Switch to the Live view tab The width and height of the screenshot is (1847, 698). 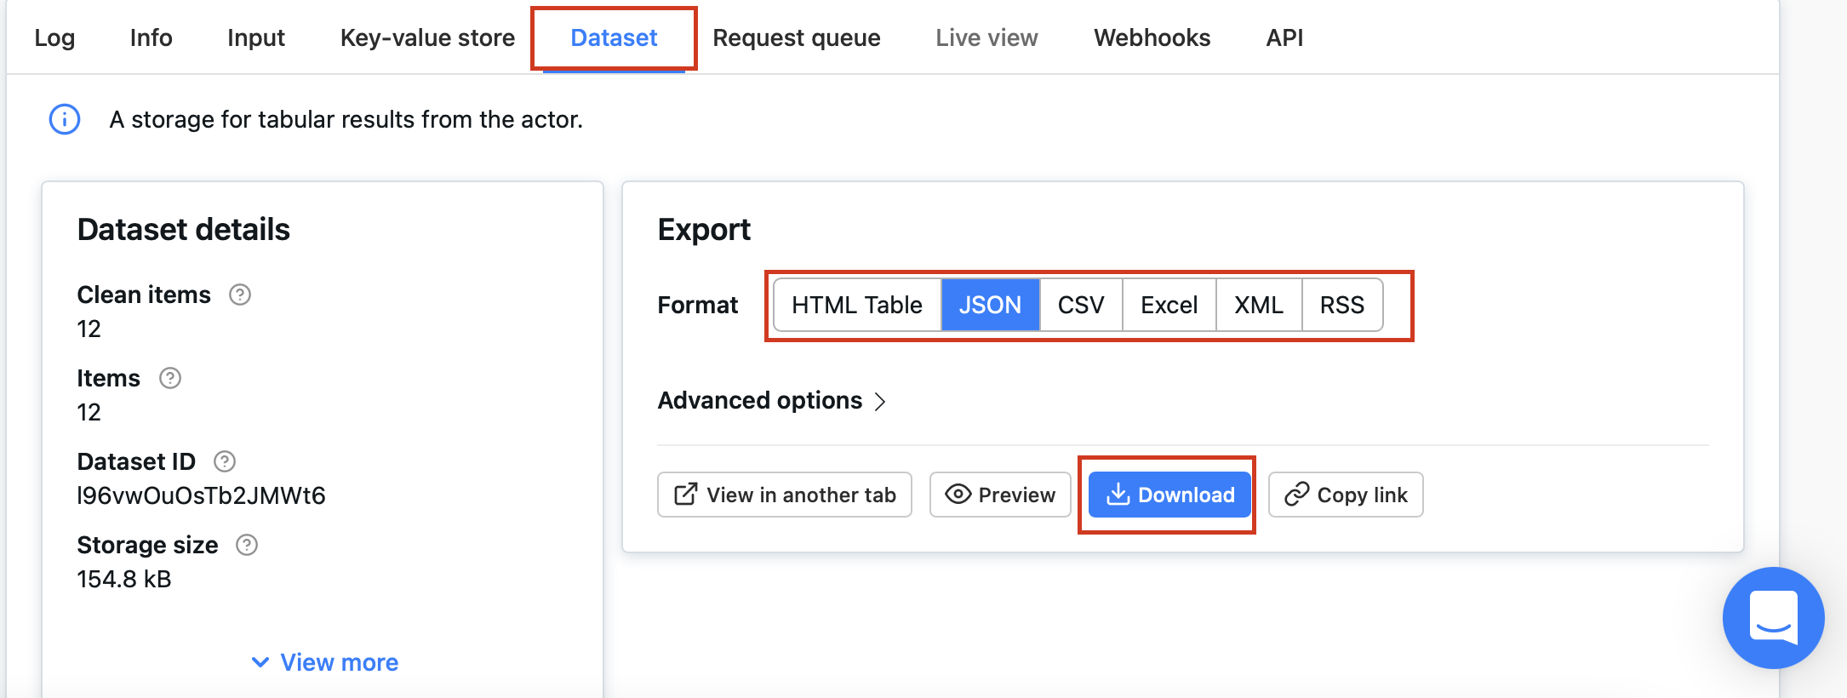[x=986, y=37]
